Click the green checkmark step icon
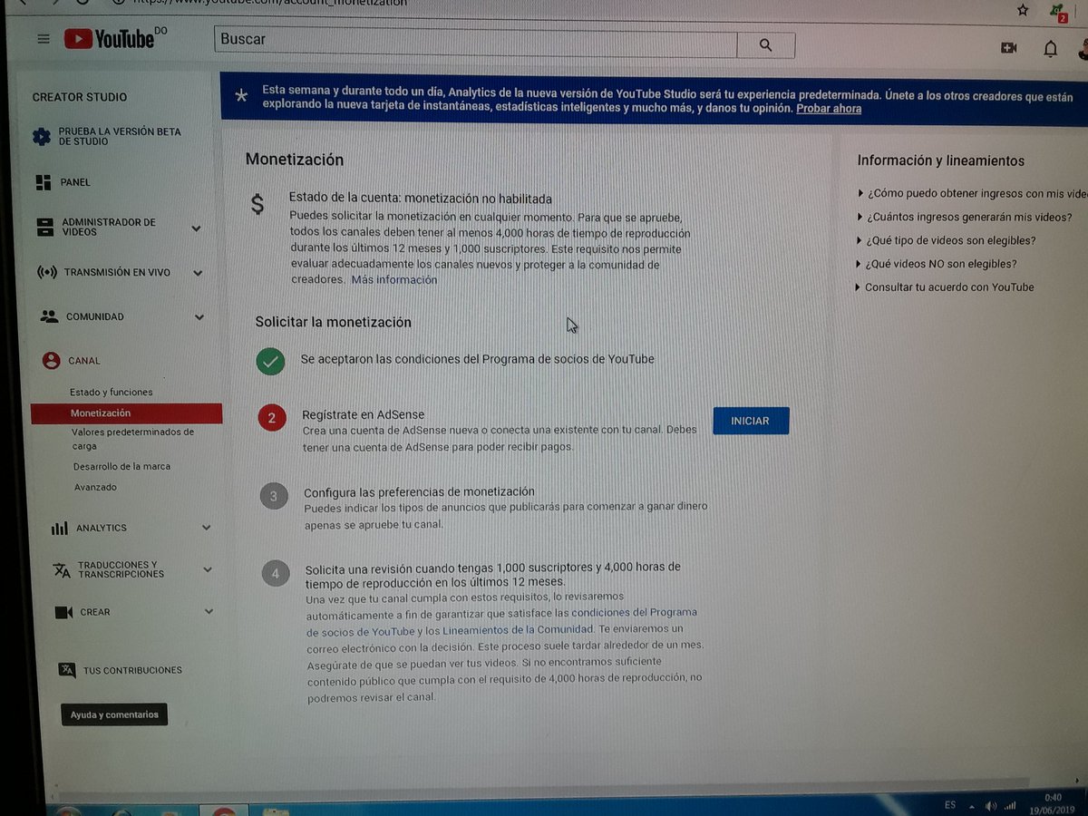The height and width of the screenshot is (816, 1088). tap(270, 361)
